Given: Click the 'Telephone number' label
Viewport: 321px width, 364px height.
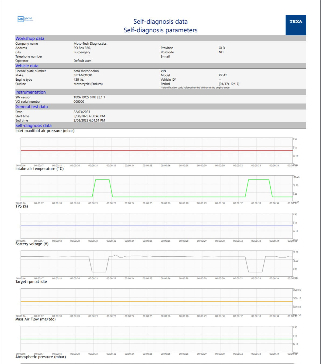Looking at the screenshot, I should (x=29, y=56).
